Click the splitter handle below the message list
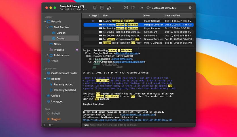Viewport: 237px width, 137px height. click(x=138, y=48)
